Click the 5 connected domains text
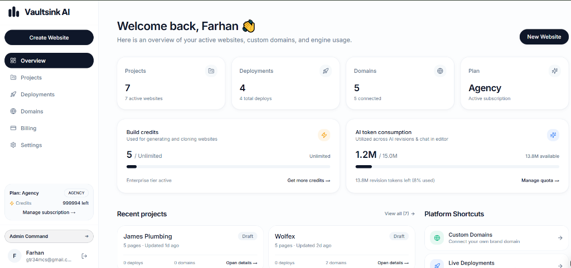 click(x=367, y=98)
